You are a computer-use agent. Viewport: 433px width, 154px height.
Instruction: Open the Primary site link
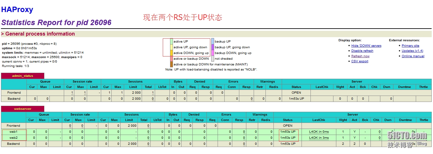(410, 46)
